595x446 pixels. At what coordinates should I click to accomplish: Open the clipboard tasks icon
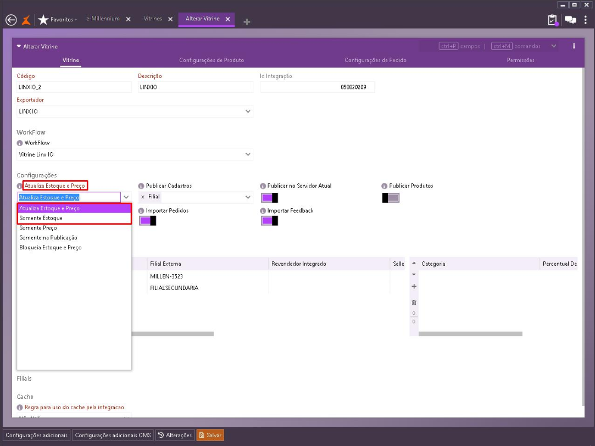[x=553, y=20]
